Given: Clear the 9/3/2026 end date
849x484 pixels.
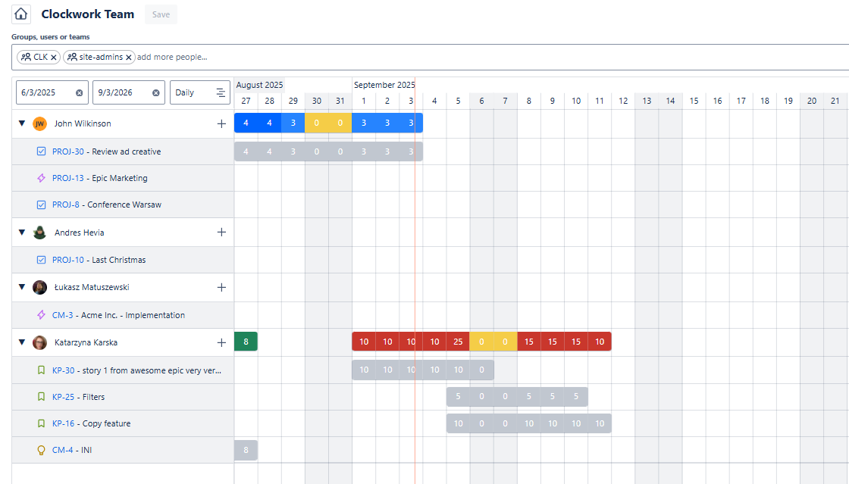Looking at the screenshot, I should click(x=156, y=92).
